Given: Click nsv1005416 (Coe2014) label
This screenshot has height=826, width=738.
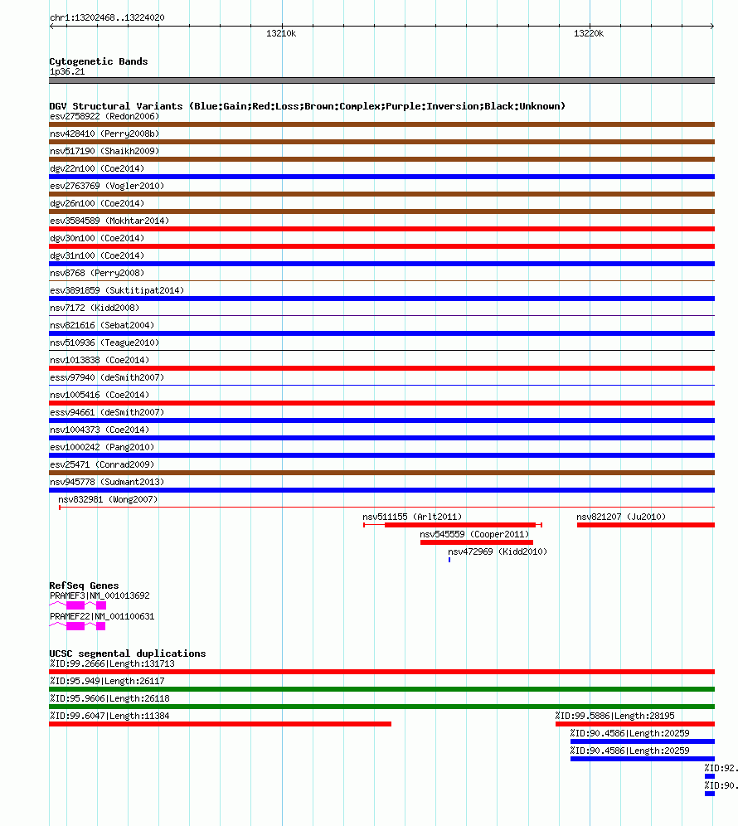Looking at the screenshot, I should point(100,395).
